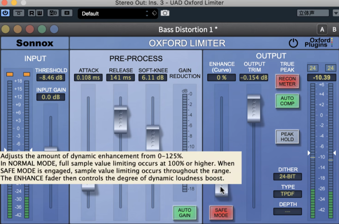Click the Sonnox logo
Image resolution: width=339 pixels, height=224 pixels.
pyautogui.click(x=34, y=43)
